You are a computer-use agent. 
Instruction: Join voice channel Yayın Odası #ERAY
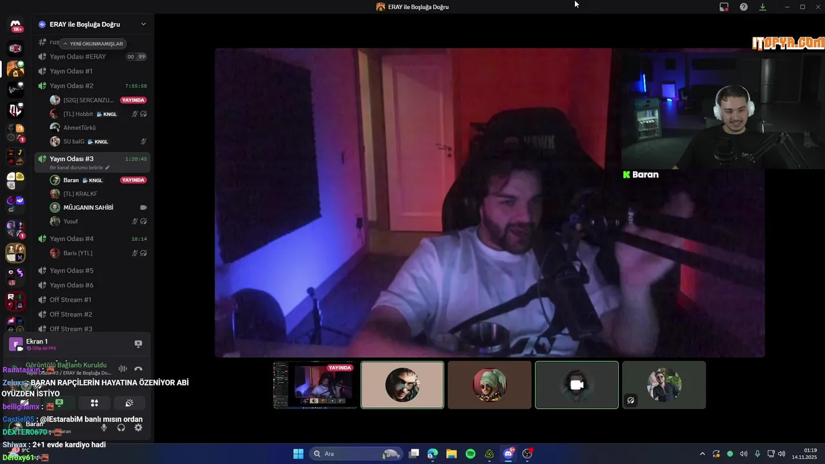click(x=92, y=57)
